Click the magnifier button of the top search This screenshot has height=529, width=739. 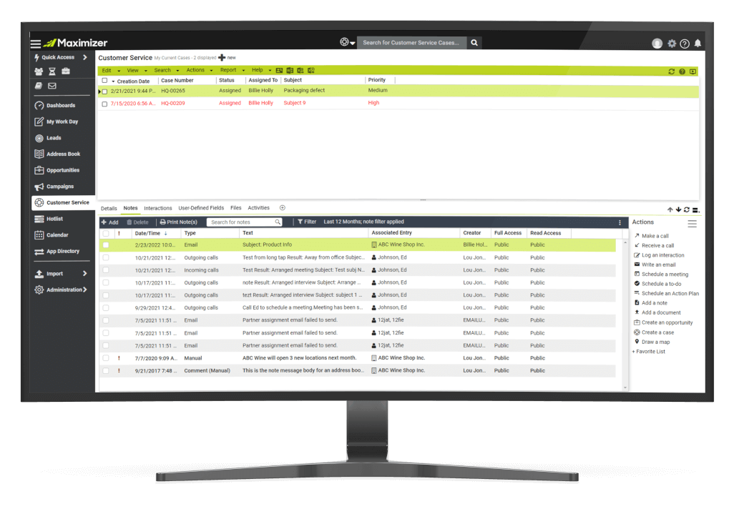pyautogui.click(x=474, y=43)
